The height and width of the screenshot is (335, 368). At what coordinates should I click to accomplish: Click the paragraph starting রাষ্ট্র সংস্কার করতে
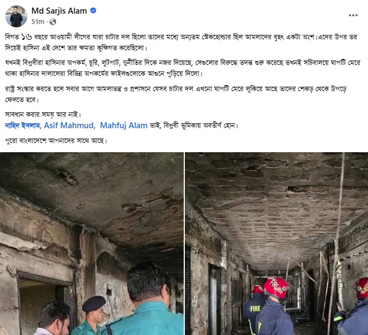[176, 94]
